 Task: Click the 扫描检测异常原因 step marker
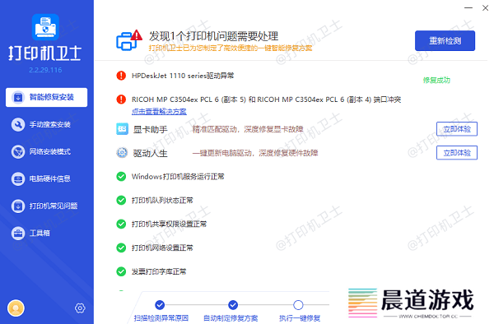pos(160,305)
